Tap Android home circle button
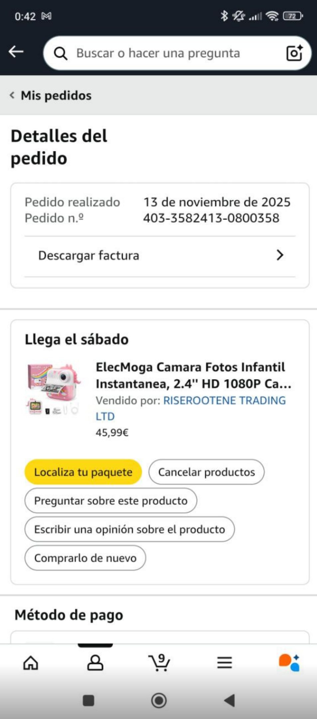 point(159,700)
